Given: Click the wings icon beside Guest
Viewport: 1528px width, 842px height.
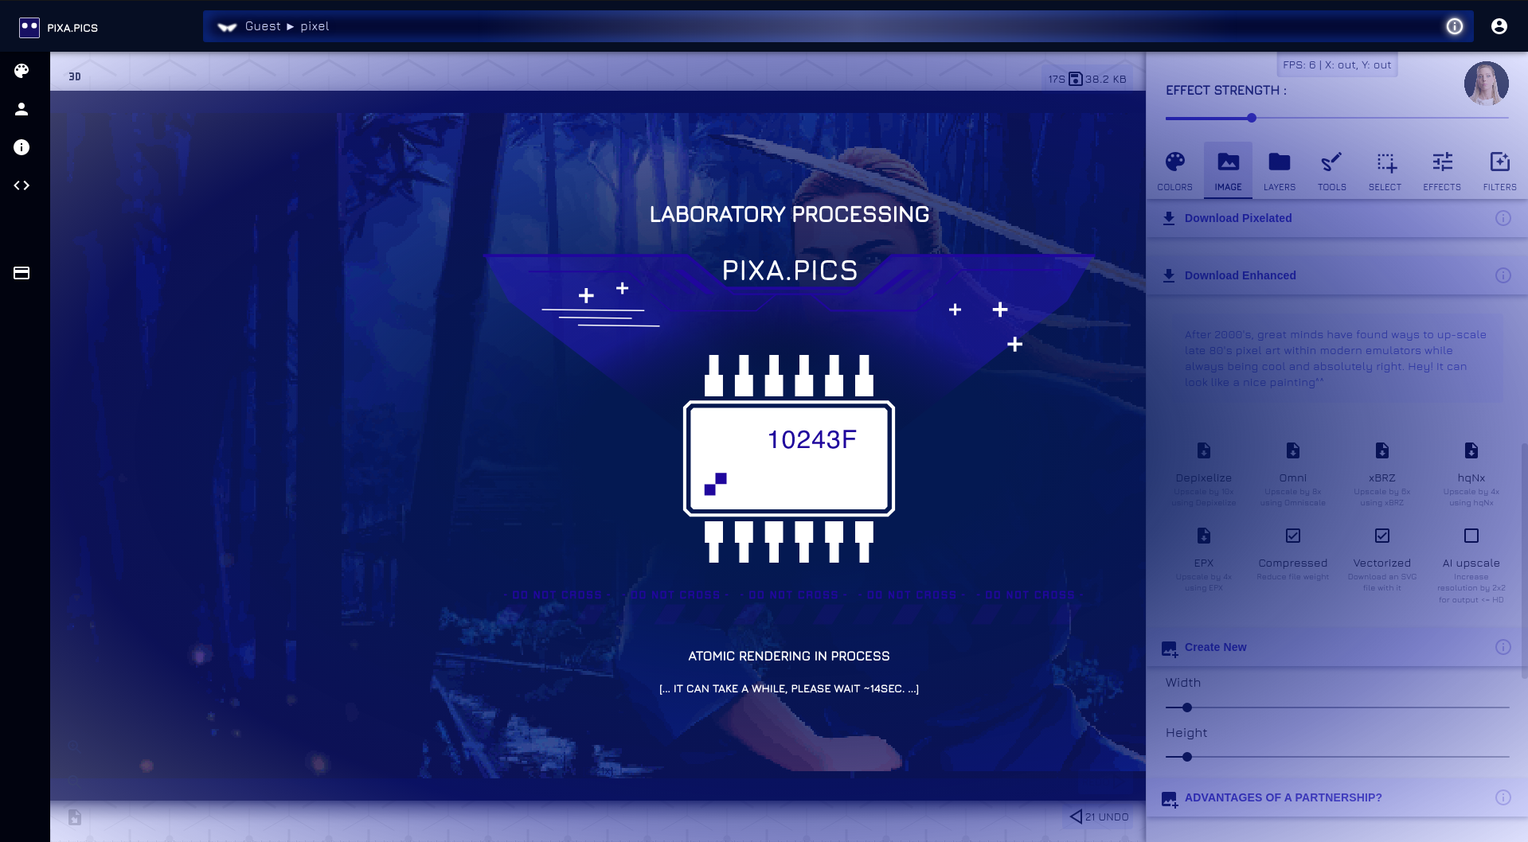Looking at the screenshot, I should point(228,27).
